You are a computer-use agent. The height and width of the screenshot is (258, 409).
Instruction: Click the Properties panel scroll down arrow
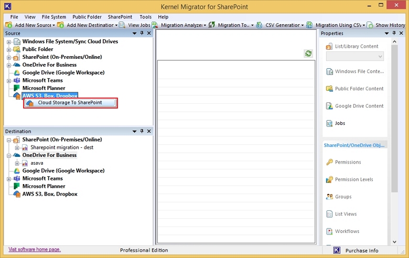coord(394,242)
